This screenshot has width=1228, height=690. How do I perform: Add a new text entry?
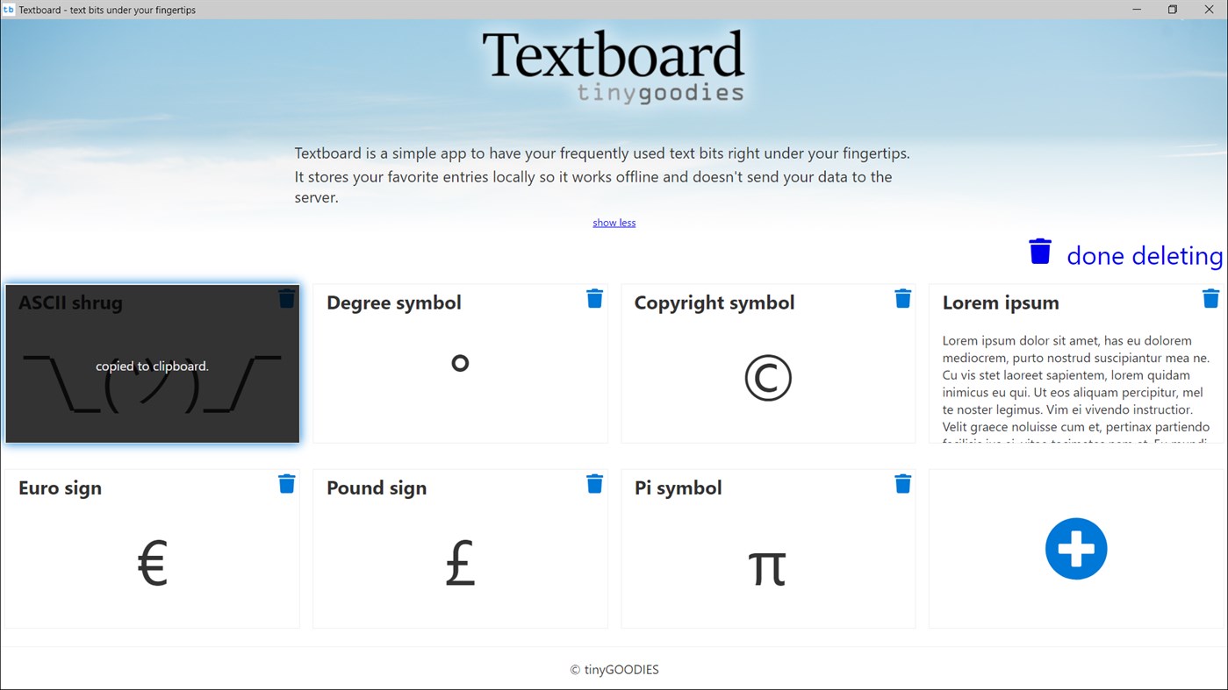(1075, 548)
